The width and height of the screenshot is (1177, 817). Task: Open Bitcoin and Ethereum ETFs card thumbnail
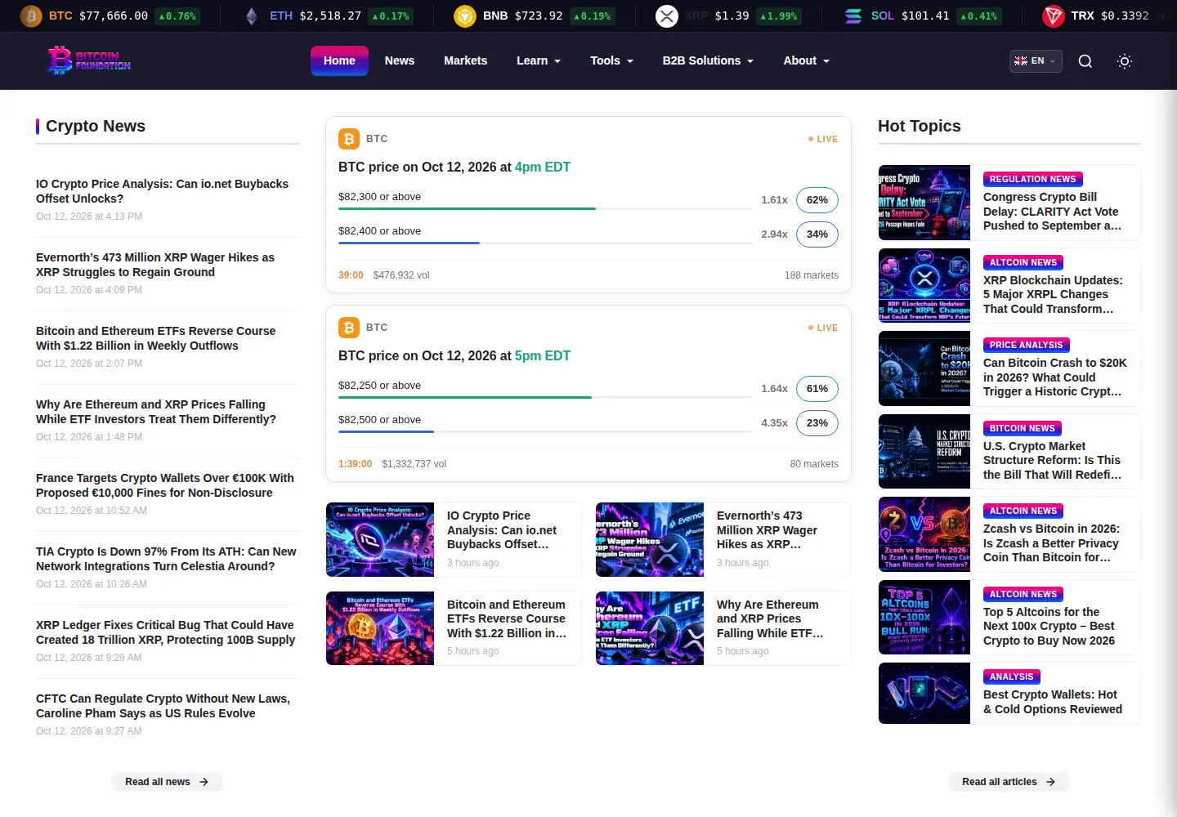(x=380, y=628)
